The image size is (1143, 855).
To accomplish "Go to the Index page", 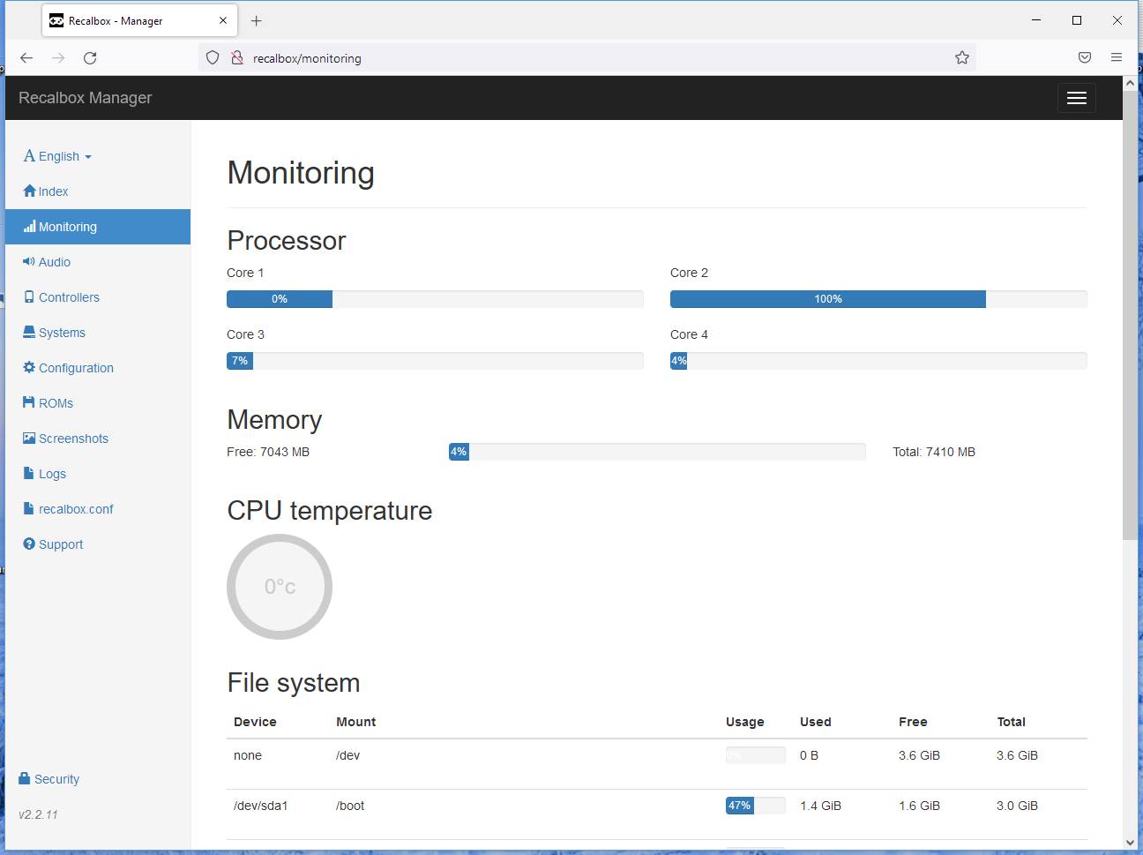I will pos(98,191).
